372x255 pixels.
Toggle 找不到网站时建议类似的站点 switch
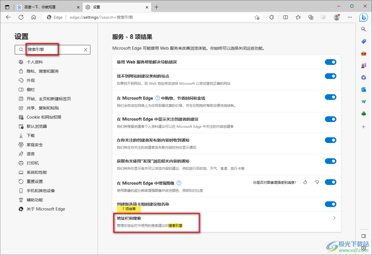click(x=331, y=76)
